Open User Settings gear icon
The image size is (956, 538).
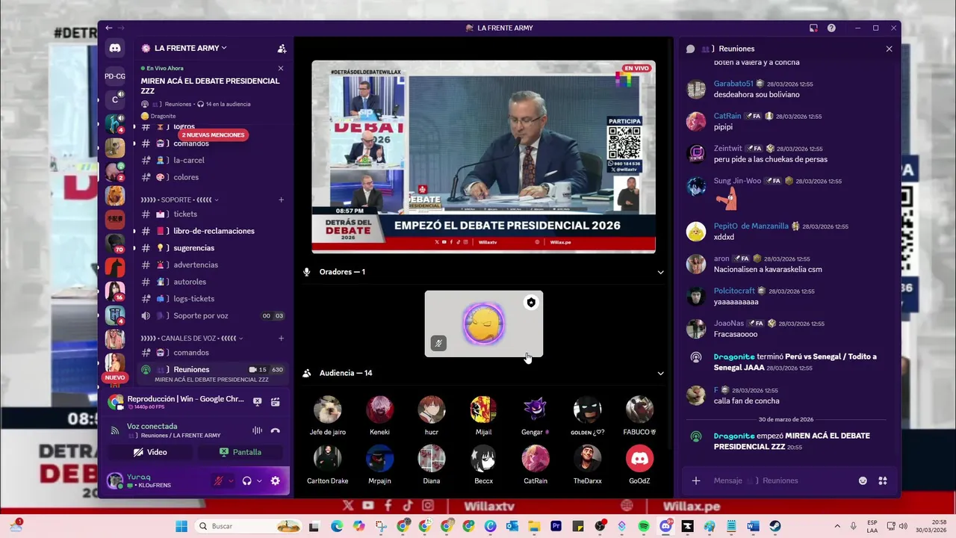point(275,481)
